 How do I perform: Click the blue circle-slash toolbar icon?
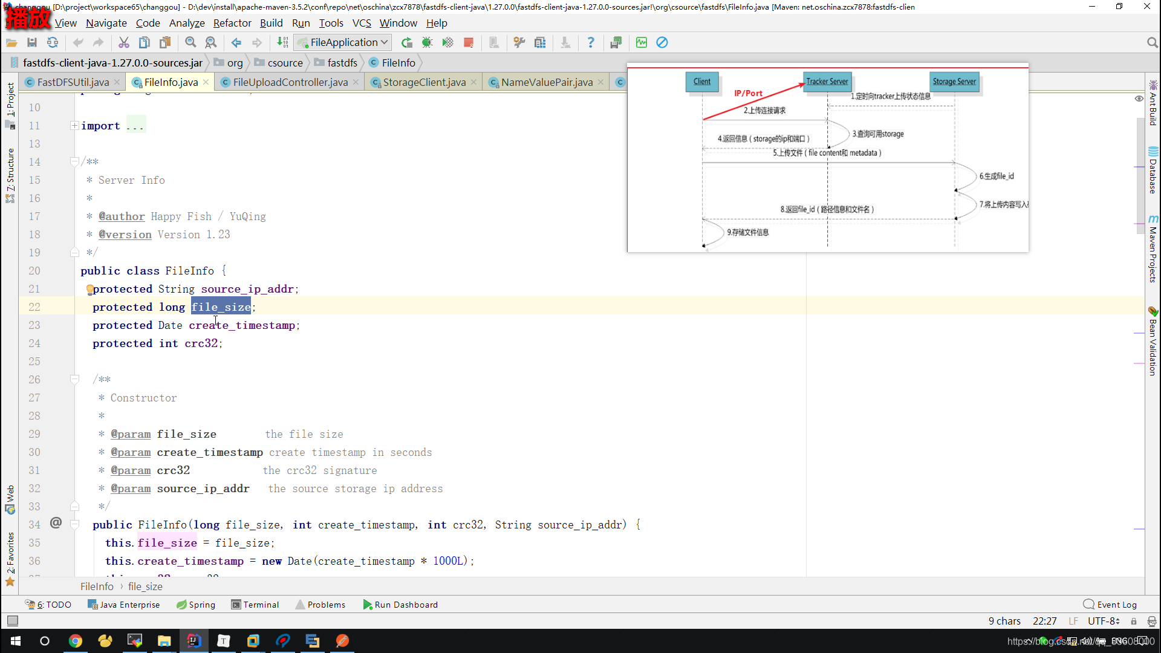662,42
